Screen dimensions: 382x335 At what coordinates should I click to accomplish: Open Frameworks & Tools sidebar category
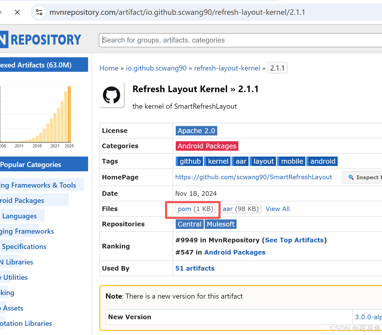pyautogui.click(x=38, y=185)
